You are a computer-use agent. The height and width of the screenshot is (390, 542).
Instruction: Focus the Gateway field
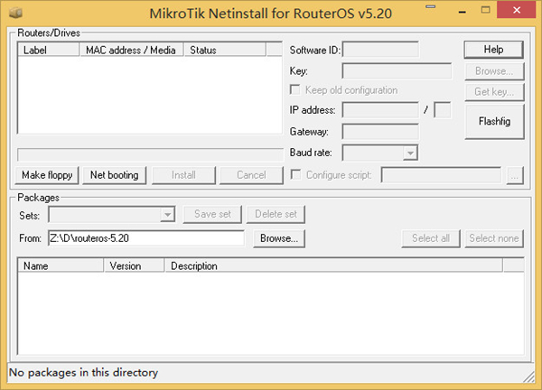(380, 132)
